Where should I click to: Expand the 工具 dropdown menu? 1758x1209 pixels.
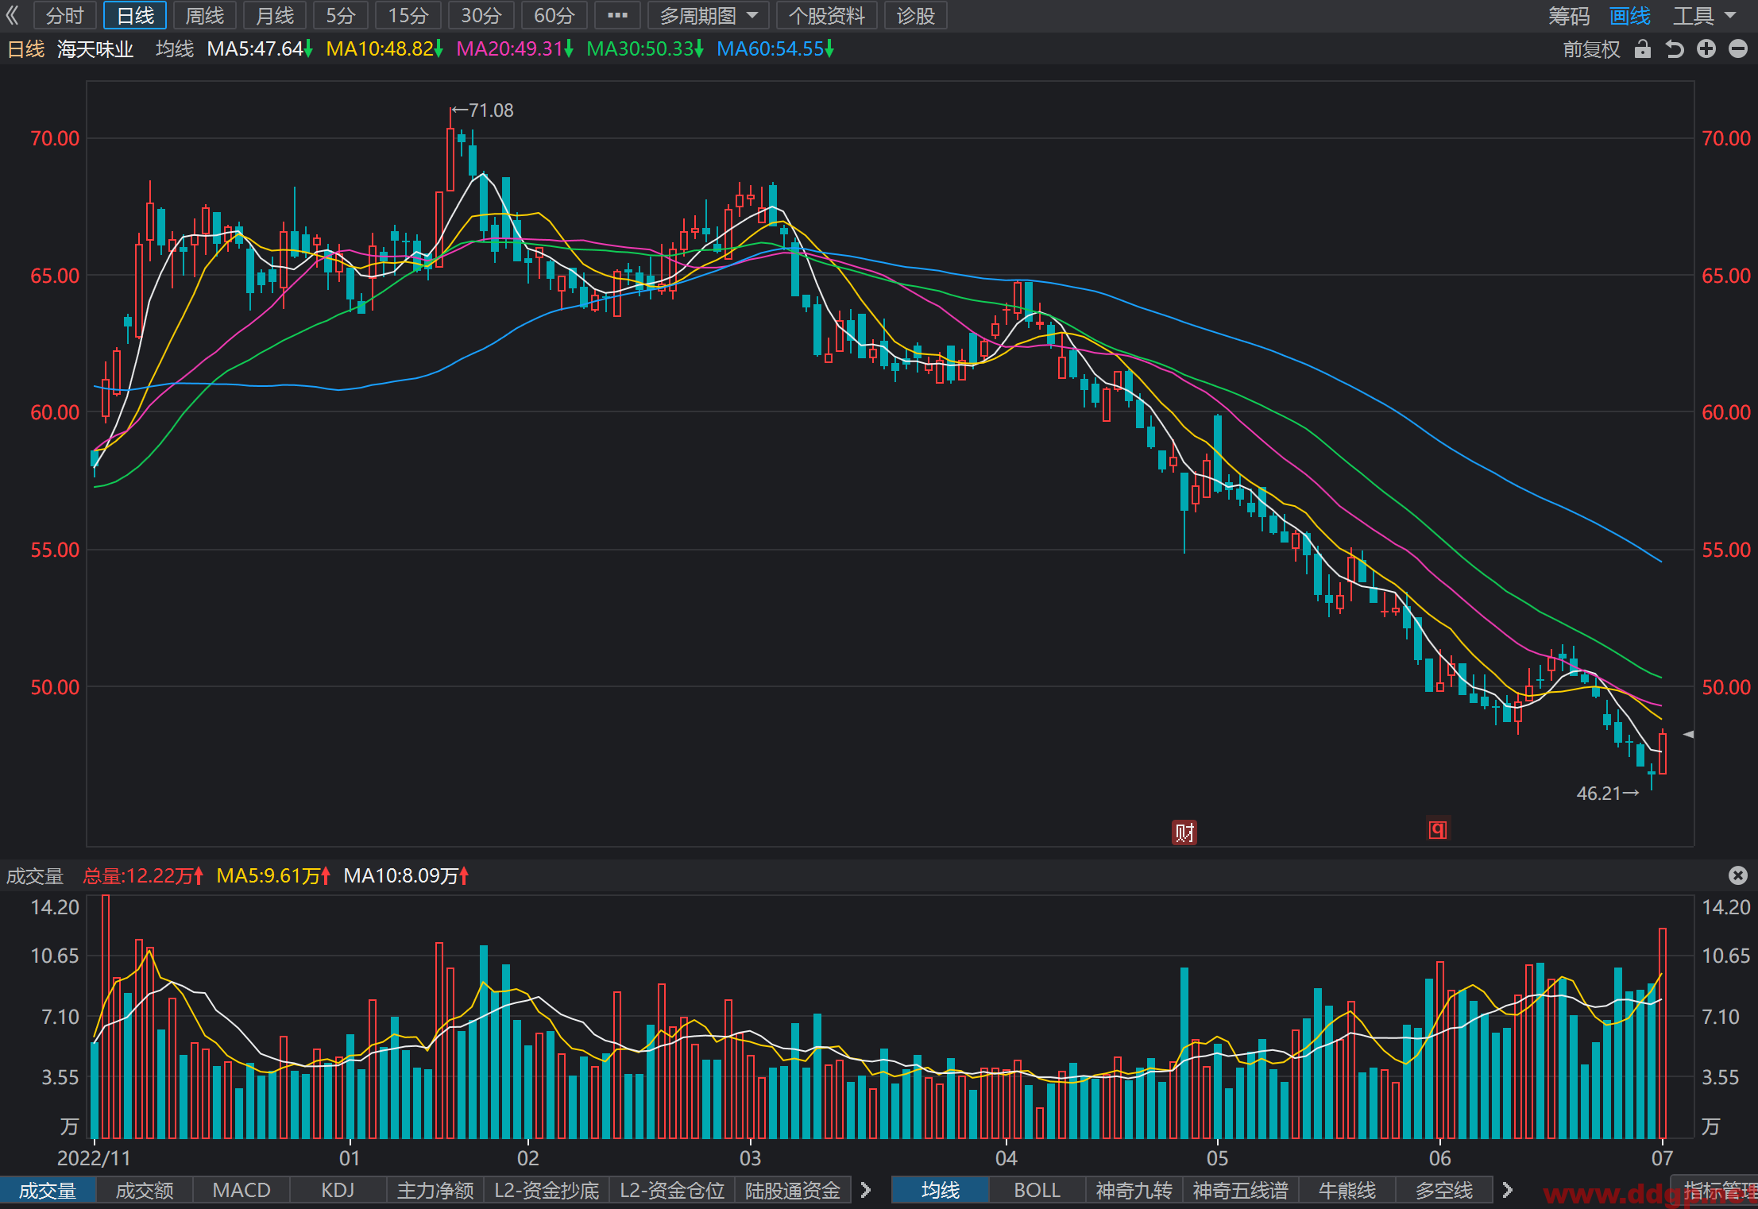pos(1705,15)
